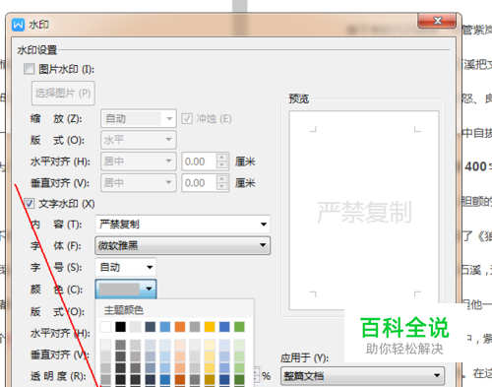492x387 pixels.
Task: Open the picture 垂直对齐 dropdown showing 居中
Action: pyautogui.click(x=139, y=182)
